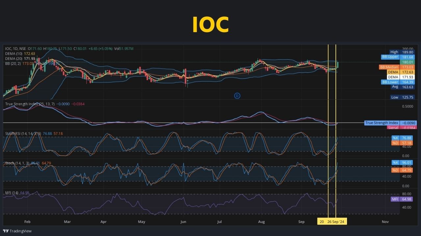Click the current price 180.01 label

click(x=407, y=62)
